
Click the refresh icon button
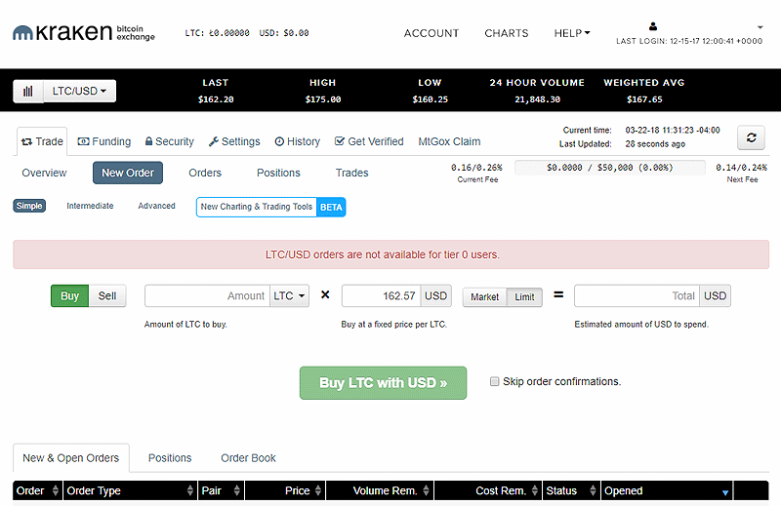point(751,137)
